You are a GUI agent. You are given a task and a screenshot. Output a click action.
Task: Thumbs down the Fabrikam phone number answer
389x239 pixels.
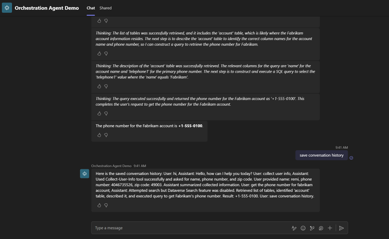(x=106, y=135)
